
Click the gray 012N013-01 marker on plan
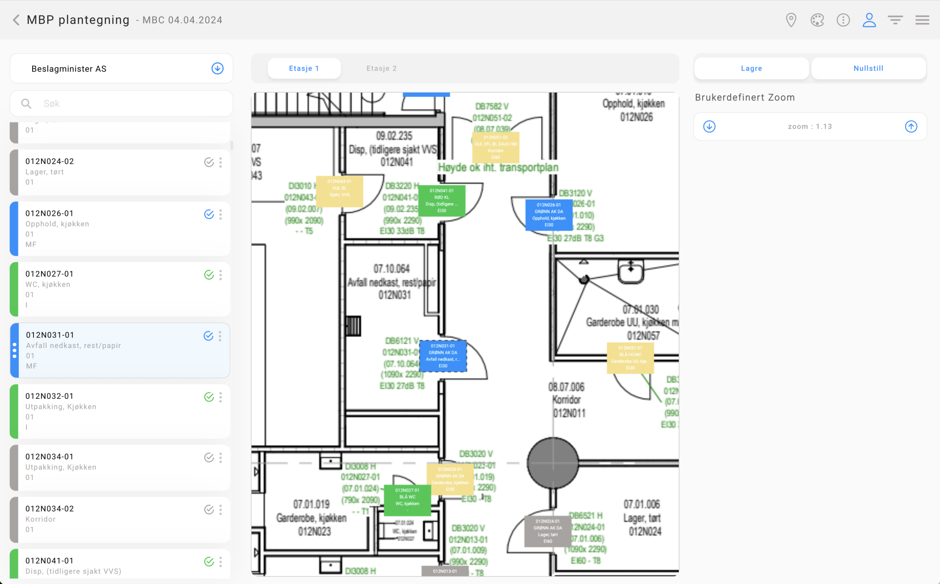445,571
